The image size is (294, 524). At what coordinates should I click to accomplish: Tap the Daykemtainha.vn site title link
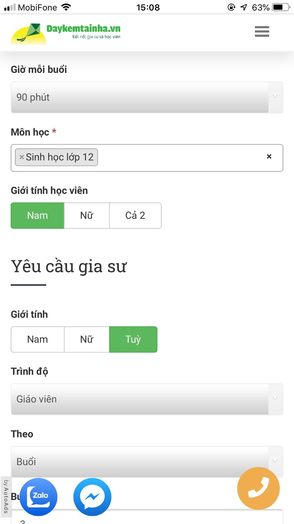tap(83, 29)
